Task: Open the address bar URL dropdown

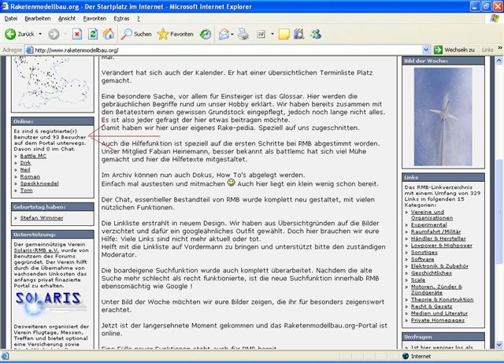Action: click(x=424, y=50)
